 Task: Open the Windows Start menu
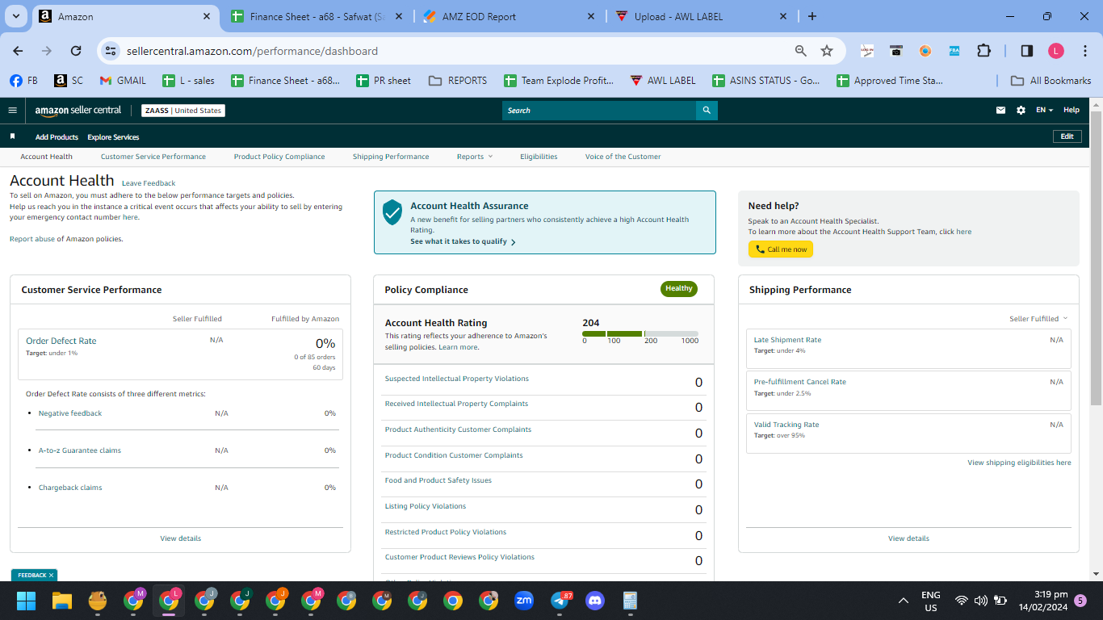27,601
